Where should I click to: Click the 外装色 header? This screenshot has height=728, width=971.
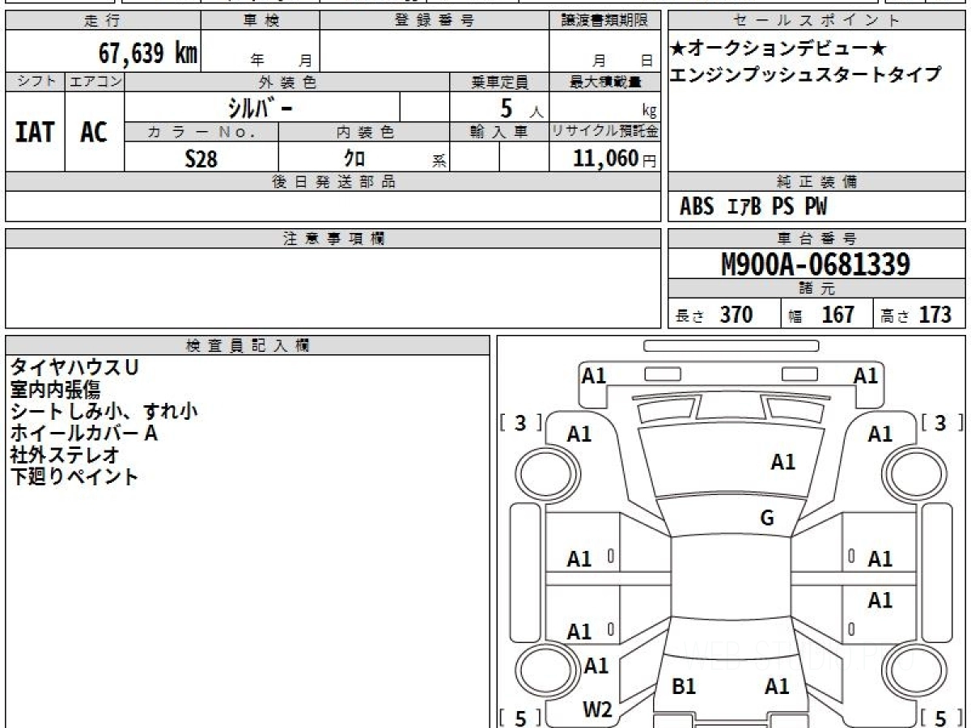(x=287, y=82)
